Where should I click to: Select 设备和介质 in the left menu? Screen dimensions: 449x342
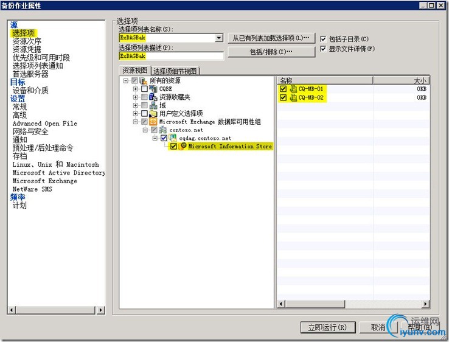tap(30, 91)
